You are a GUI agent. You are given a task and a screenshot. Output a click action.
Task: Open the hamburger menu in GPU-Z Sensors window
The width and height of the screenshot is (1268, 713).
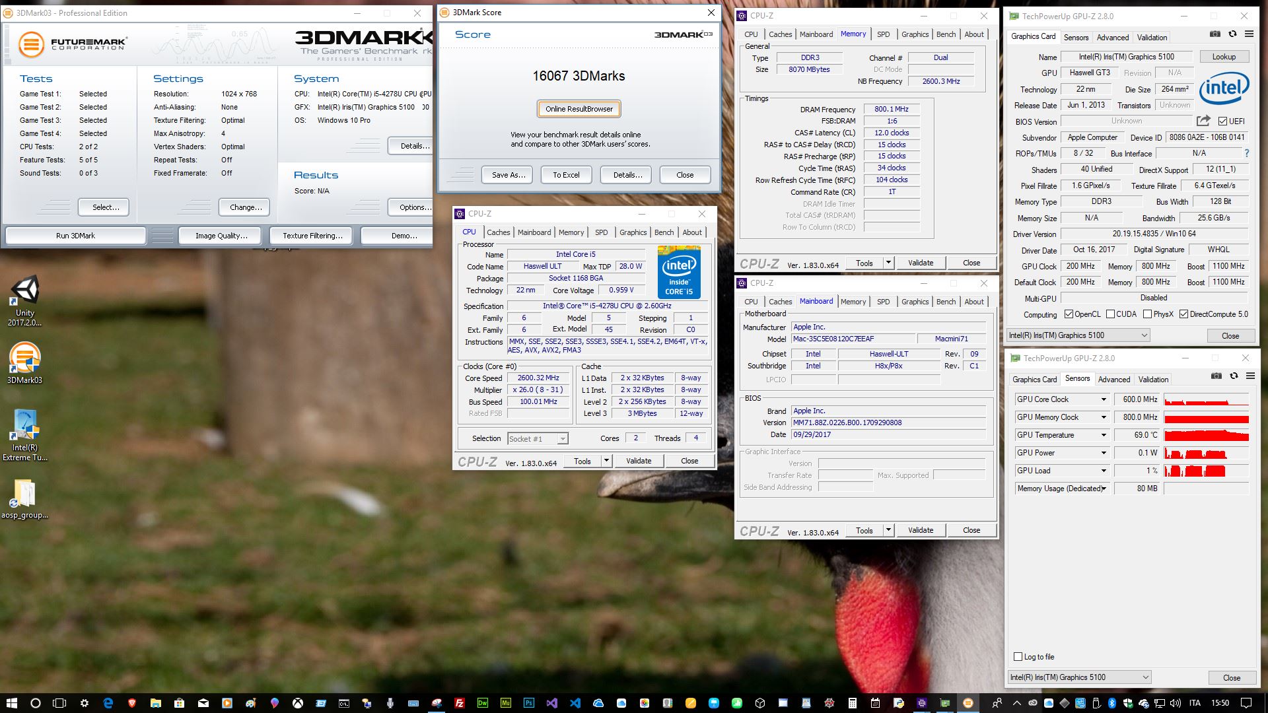click(1250, 376)
